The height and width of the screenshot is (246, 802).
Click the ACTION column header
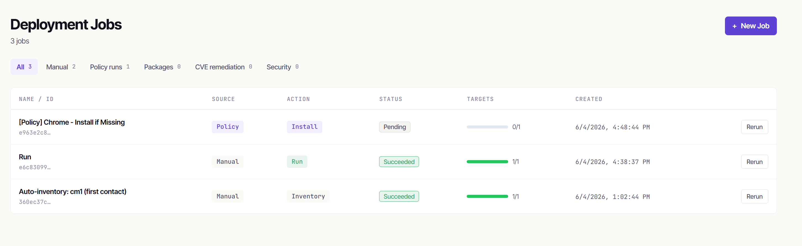pos(298,99)
